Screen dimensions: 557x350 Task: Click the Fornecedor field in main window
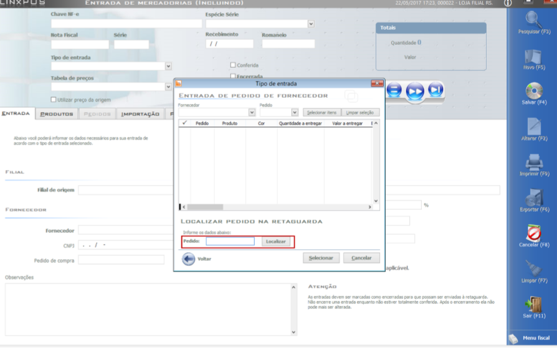[126, 230]
